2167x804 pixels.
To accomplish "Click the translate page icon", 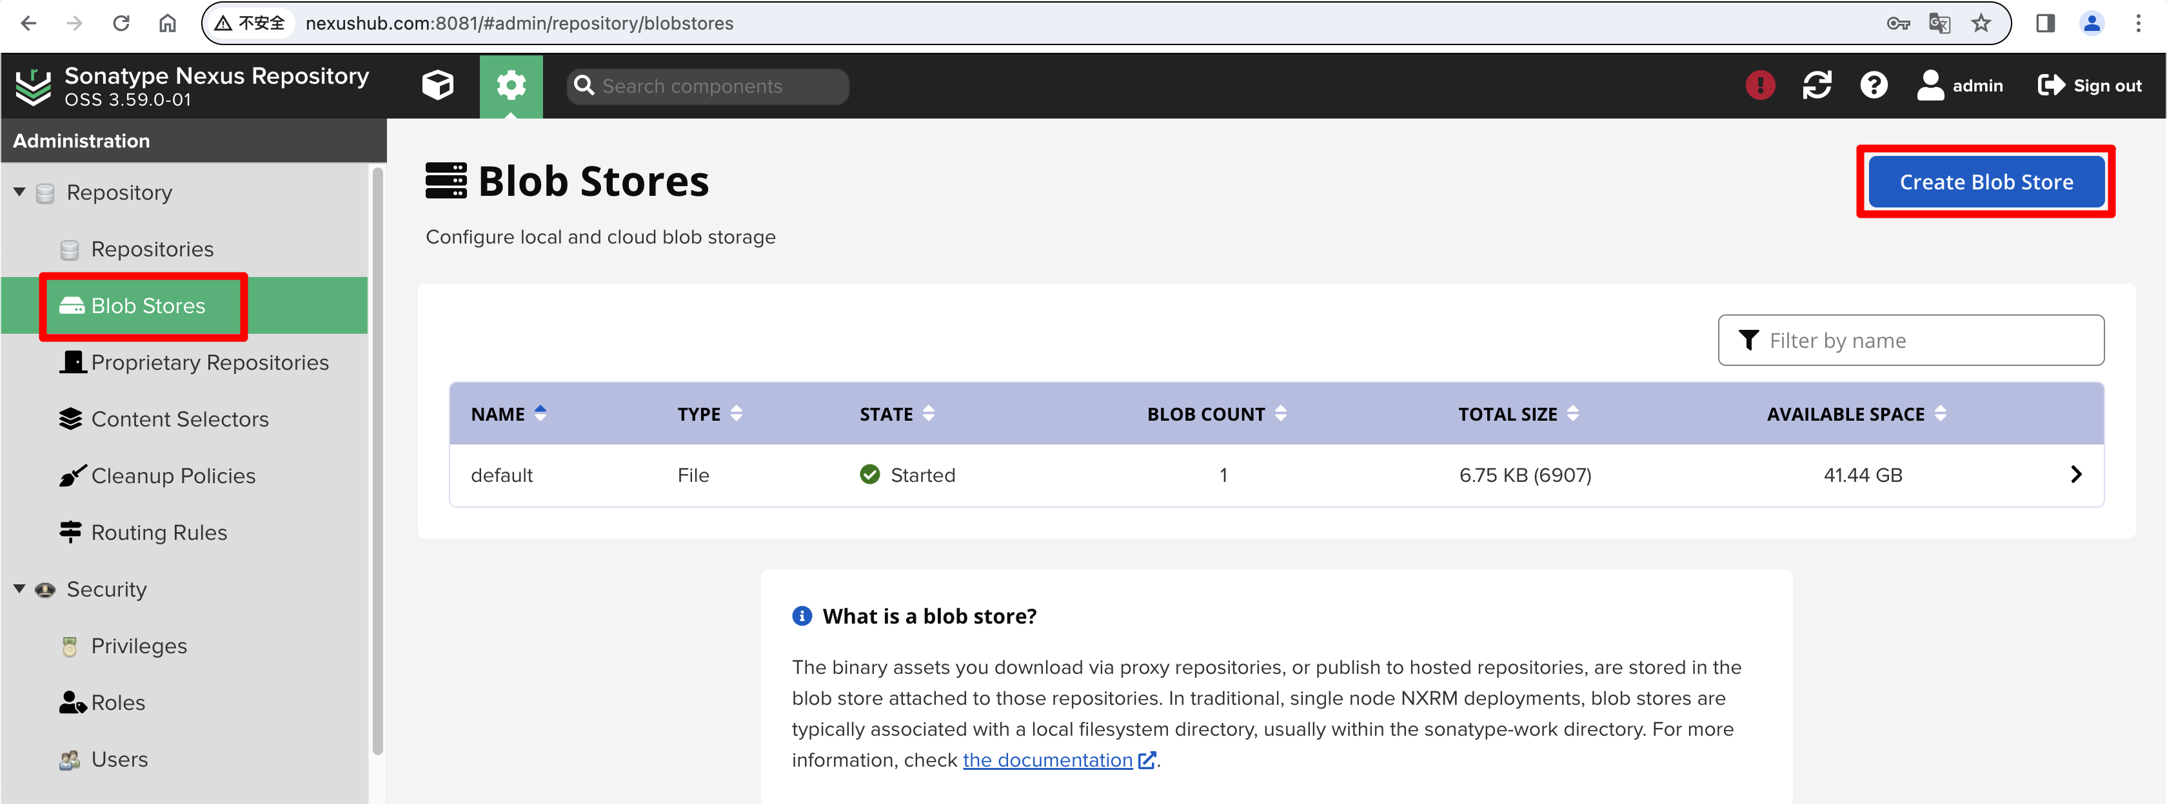I will (1939, 24).
